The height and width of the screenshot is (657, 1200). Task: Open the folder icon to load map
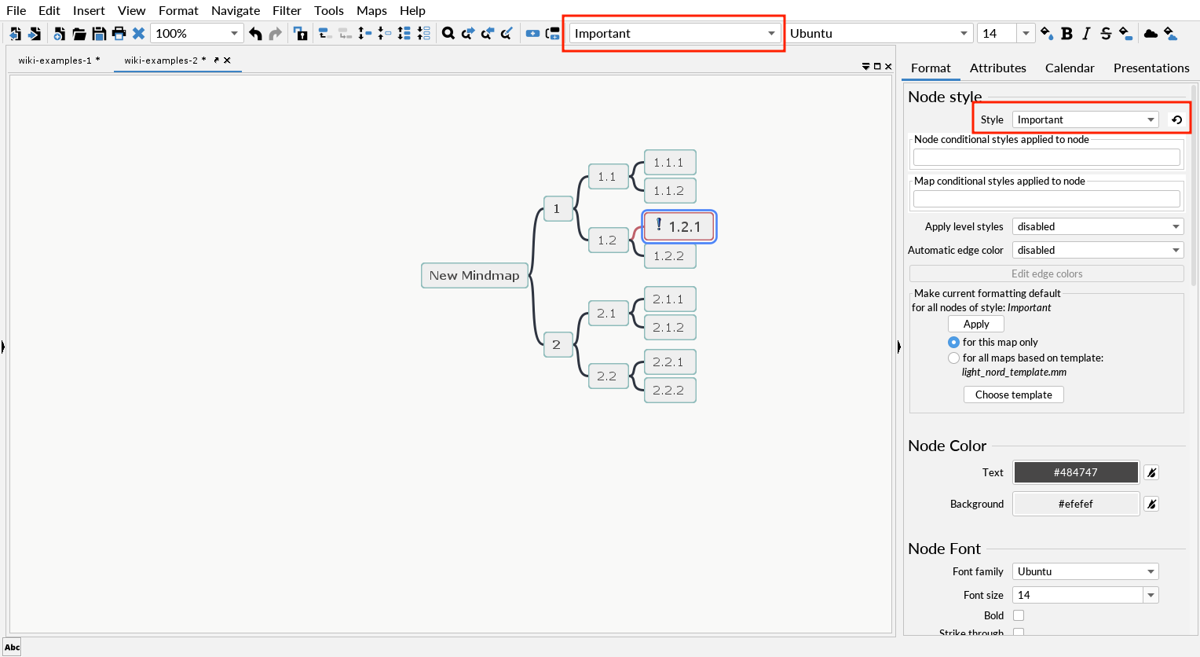79,33
